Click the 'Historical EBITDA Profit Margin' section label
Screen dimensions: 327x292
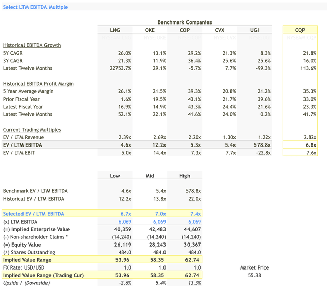point(38,84)
